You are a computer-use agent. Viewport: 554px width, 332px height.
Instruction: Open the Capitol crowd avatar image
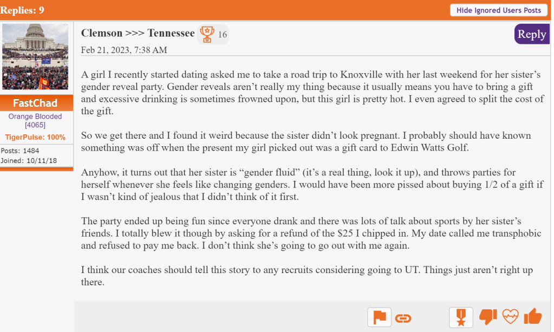pos(35,57)
